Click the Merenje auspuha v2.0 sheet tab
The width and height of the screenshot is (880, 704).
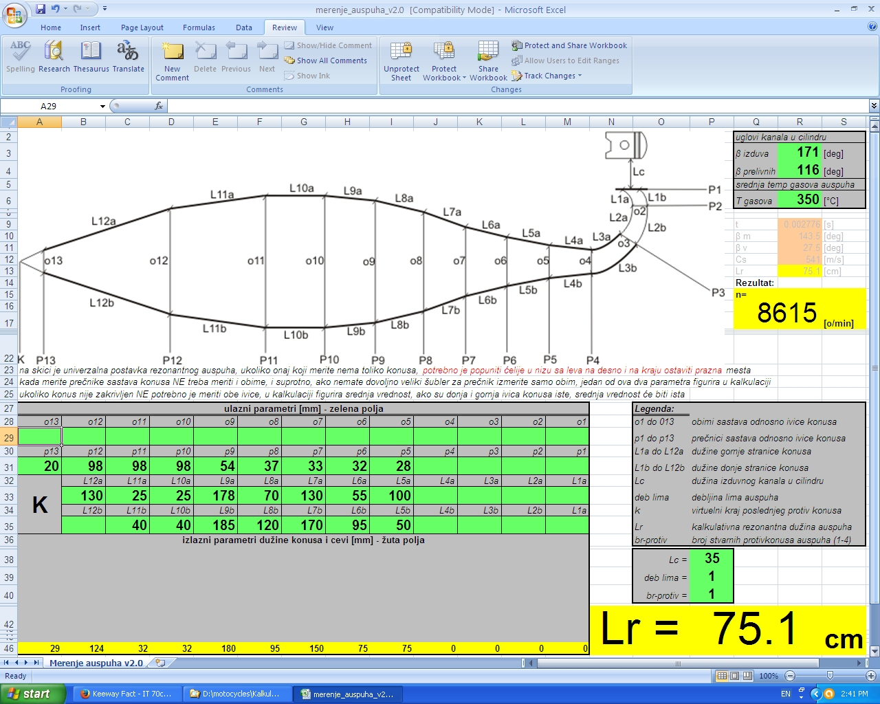96,663
